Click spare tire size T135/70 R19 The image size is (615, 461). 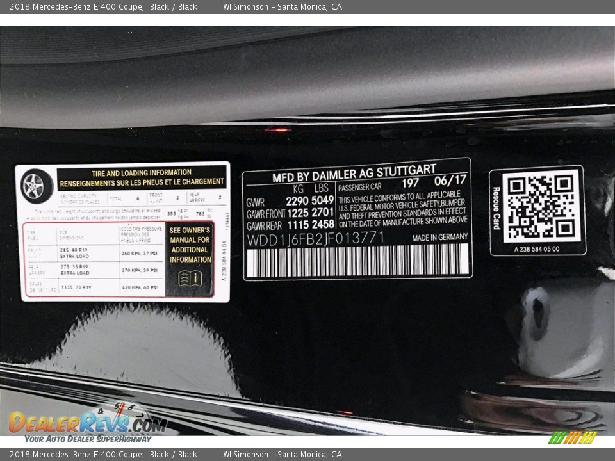tap(76, 287)
